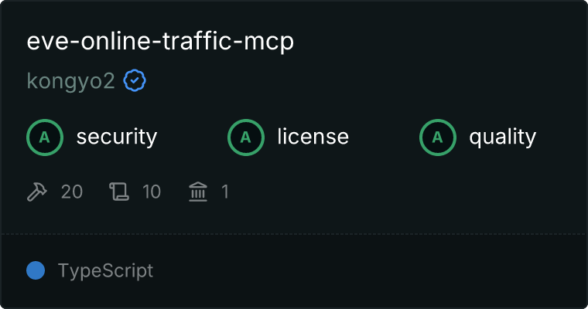This screenshot has width=588, height=309.
Task: Click the security grade A circle
Action: click(x=45, y=138)
